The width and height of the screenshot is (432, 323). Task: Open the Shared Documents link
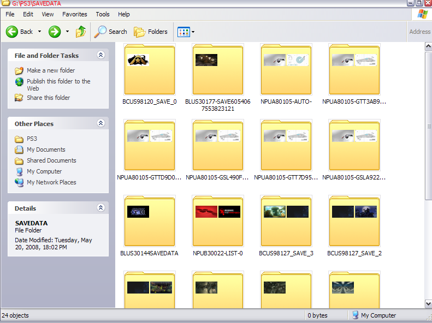coord(51,160)
